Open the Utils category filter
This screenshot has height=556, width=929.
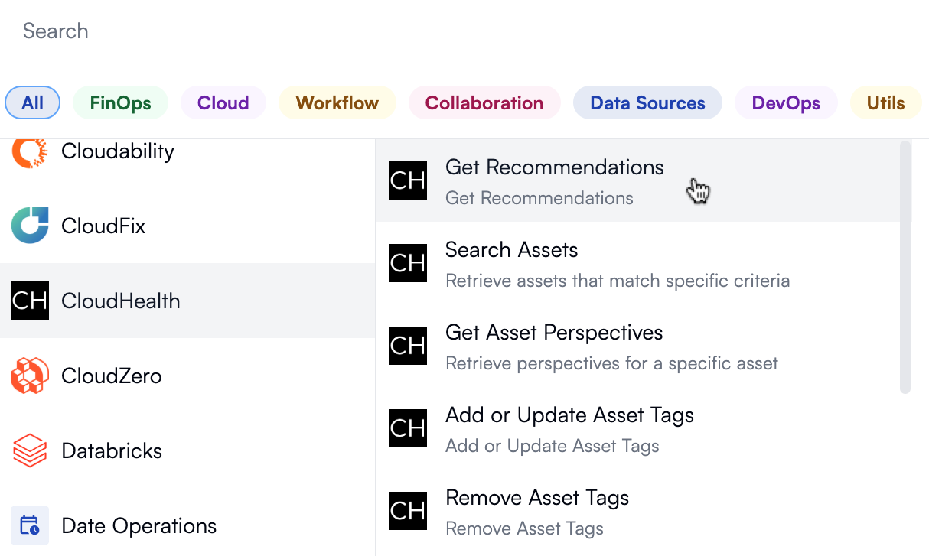[x=885, y=103]
